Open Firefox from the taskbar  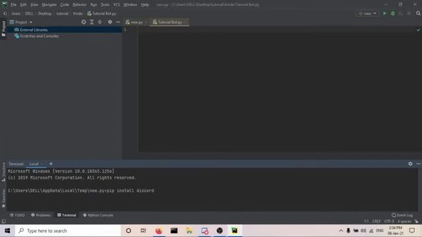click(158, 230)
